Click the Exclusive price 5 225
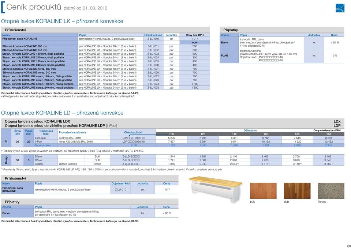The height and width of the screenshot is (248, 351). click(x=171, y=138)
